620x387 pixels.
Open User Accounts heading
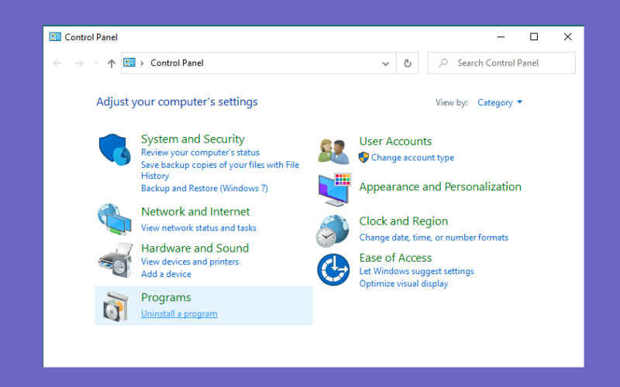[x=395, y=142]
